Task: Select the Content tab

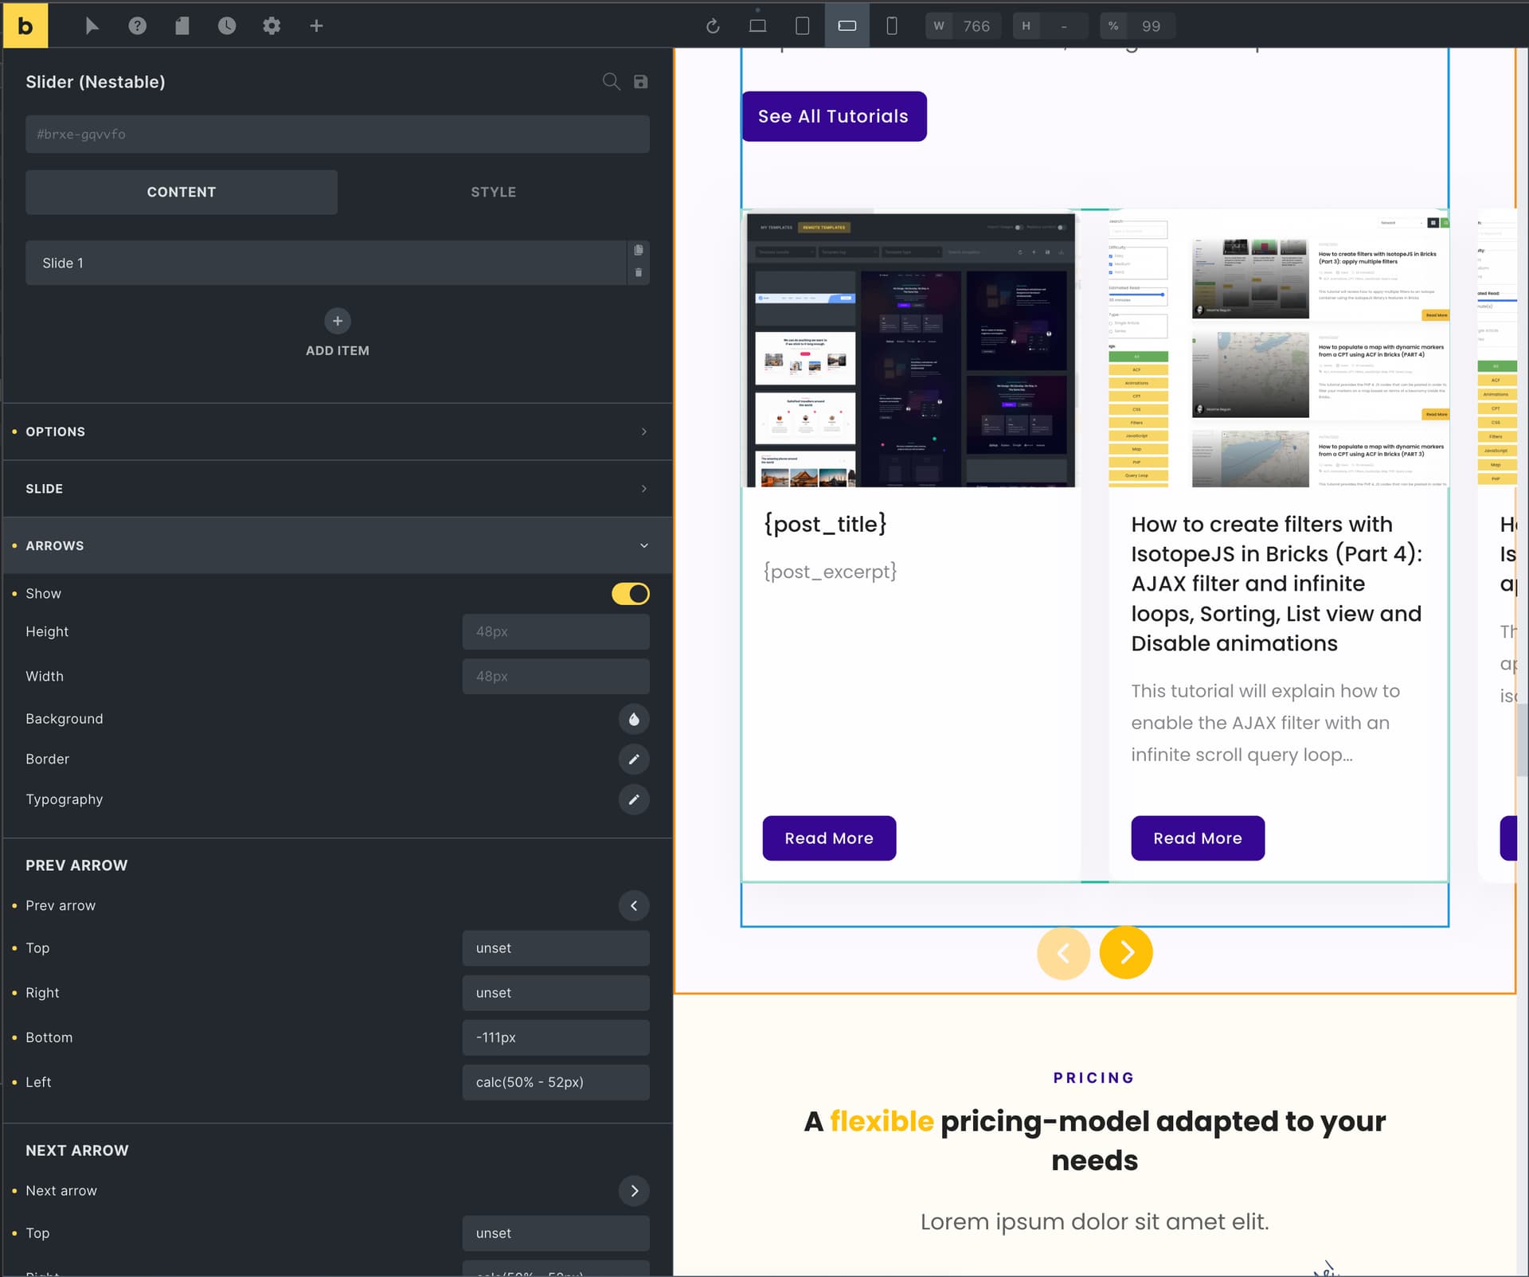Action: [182, 192]
